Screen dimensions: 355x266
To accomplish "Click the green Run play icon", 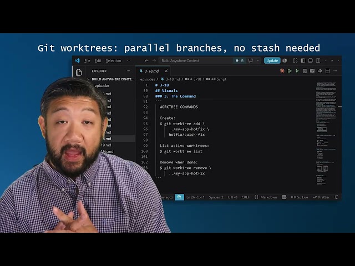I will (x=297, y=71).
